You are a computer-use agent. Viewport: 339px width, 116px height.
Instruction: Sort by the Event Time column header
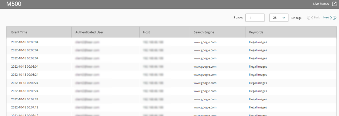[x=19, y=32]
